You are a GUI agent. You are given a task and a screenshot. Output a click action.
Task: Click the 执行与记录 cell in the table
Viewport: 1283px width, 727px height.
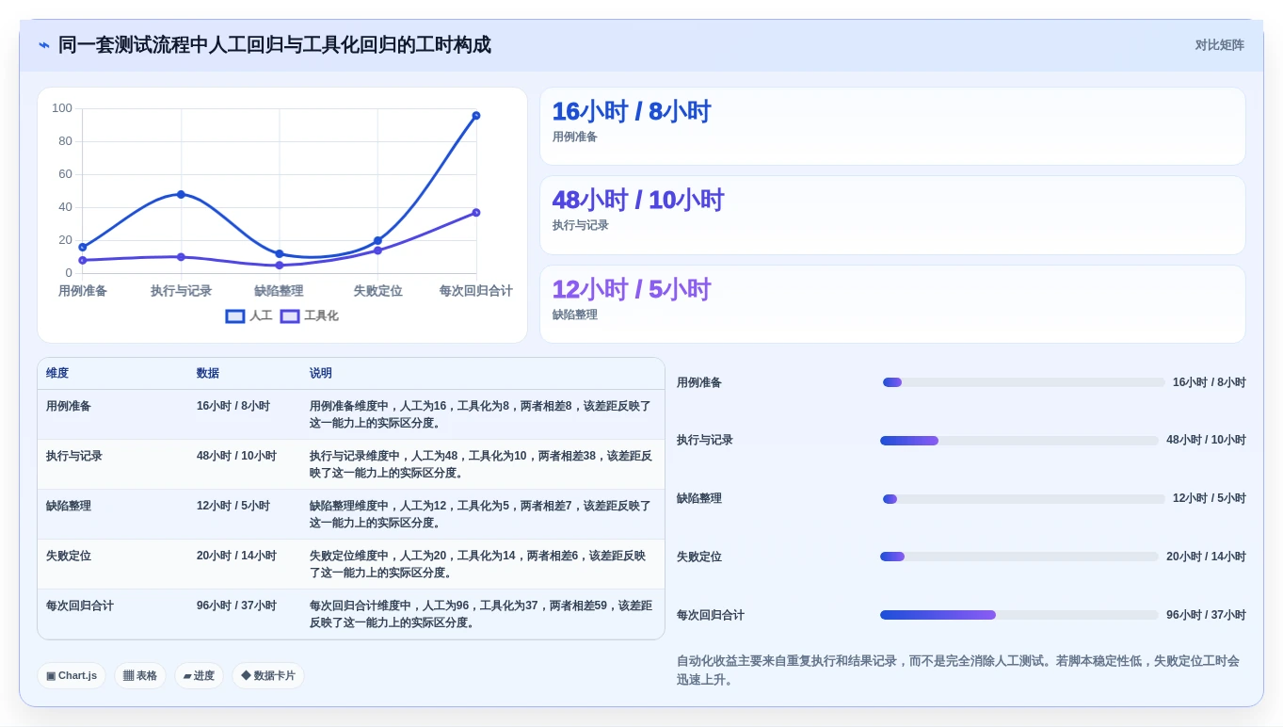[x=113, y=464]
